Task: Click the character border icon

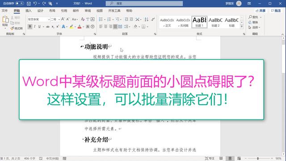Action: coord(93,19)
